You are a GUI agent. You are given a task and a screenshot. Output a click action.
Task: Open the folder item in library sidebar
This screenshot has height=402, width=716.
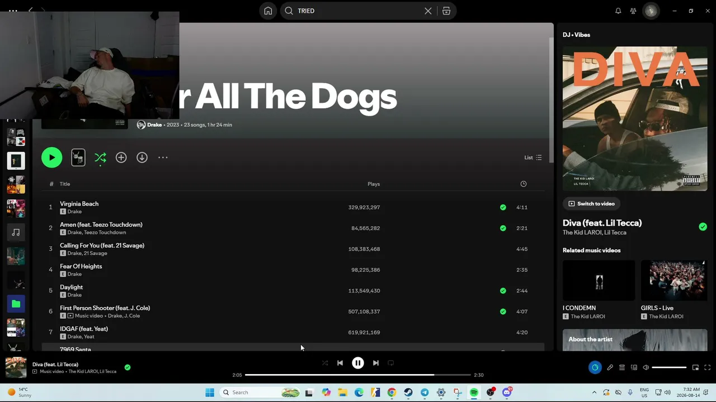pyautogui.click(x=16, y=304)
